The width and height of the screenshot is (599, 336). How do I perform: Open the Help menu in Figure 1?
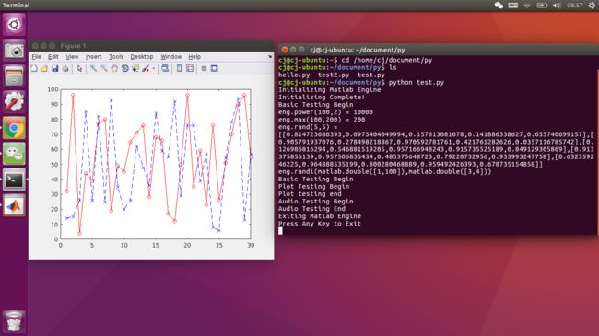[x=194, y=57]
